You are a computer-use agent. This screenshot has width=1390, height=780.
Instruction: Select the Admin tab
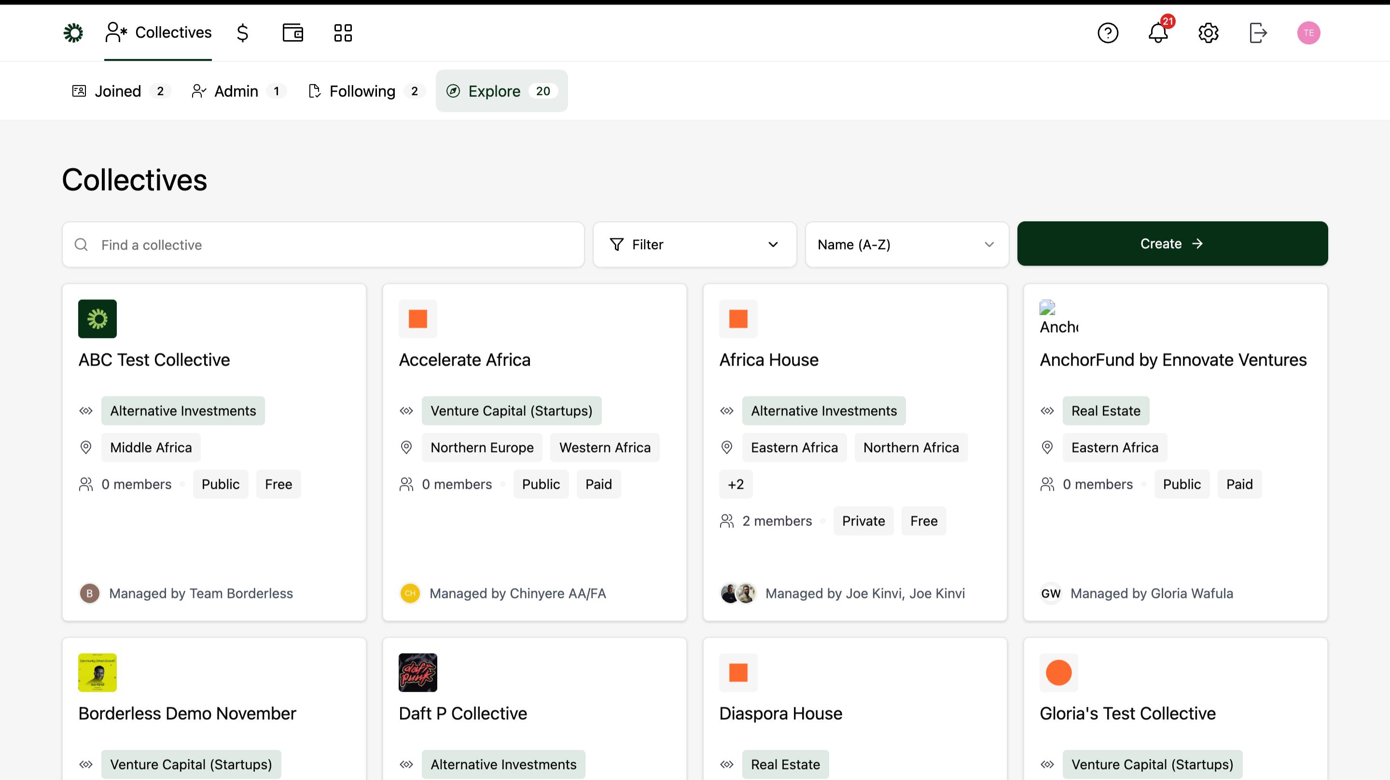[x=238, y=91]
